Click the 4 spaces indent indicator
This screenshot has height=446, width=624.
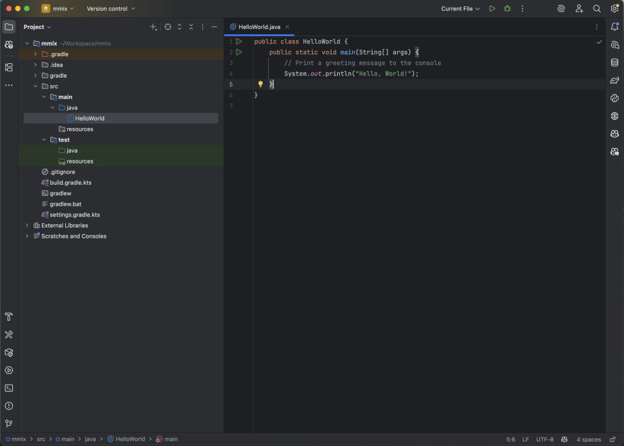click(588, 440)
